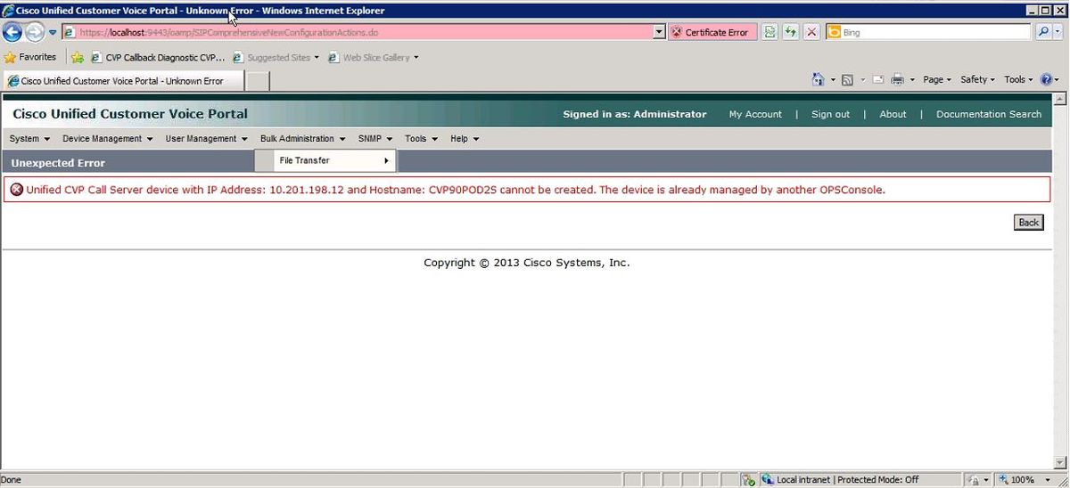The height and width of the screenshot is (488, 1070).
Task: Click the Protected Mode: Off status text
Action: [x=878, y=479]
